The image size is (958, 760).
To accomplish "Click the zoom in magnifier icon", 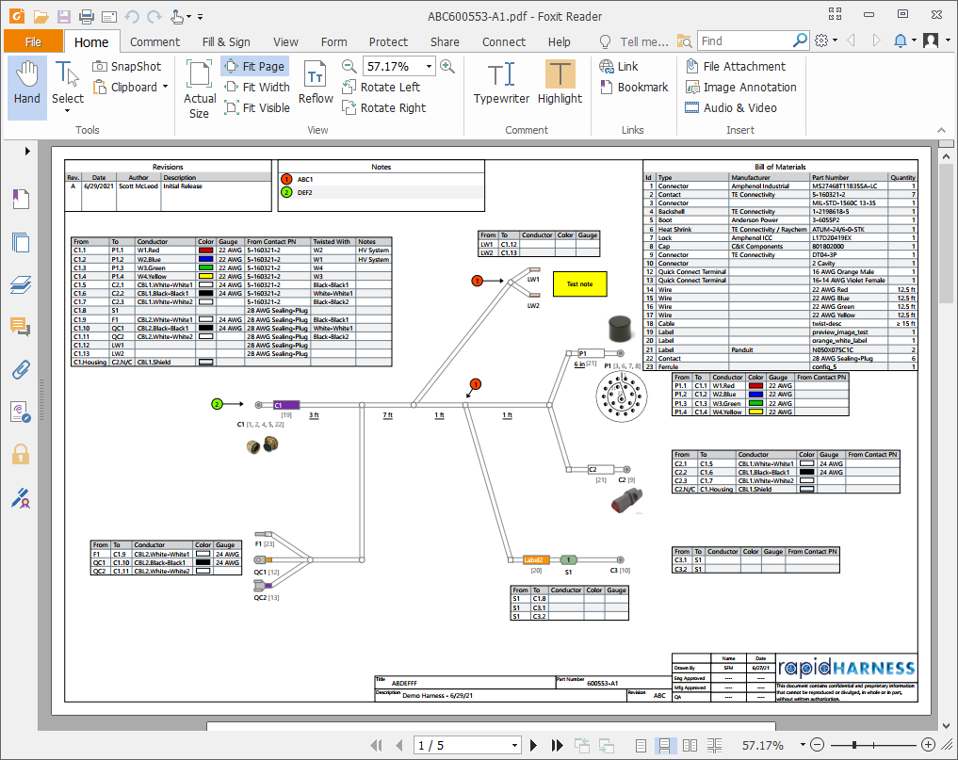I will tap(447, 66).
